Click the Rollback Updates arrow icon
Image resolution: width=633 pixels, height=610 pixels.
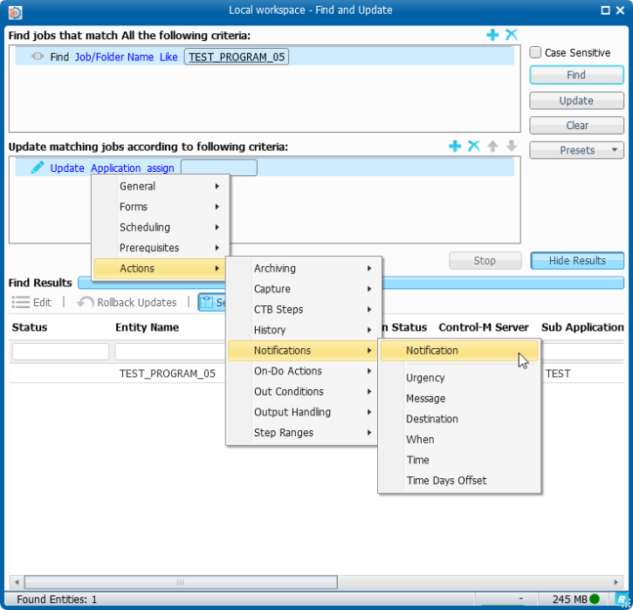pos(86,302)
